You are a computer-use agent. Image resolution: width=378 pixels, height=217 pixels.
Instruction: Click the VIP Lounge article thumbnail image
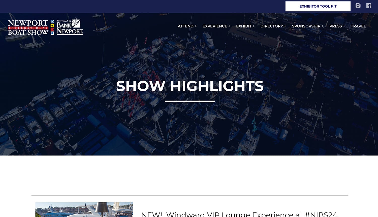coord(84,209)
